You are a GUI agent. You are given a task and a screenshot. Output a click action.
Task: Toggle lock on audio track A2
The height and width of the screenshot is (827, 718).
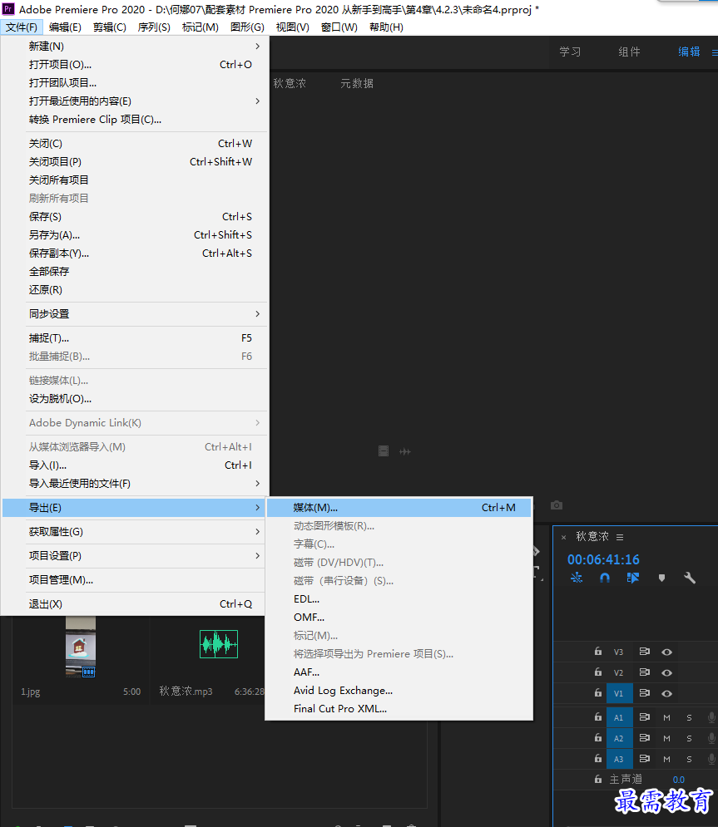point(598,738)
